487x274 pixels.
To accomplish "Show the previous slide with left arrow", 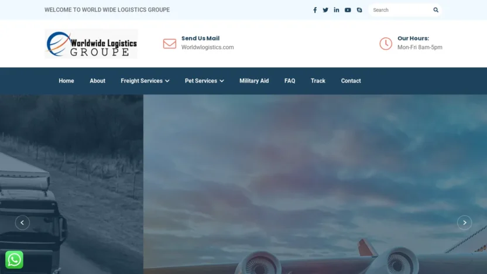I will tap(22, 222).
